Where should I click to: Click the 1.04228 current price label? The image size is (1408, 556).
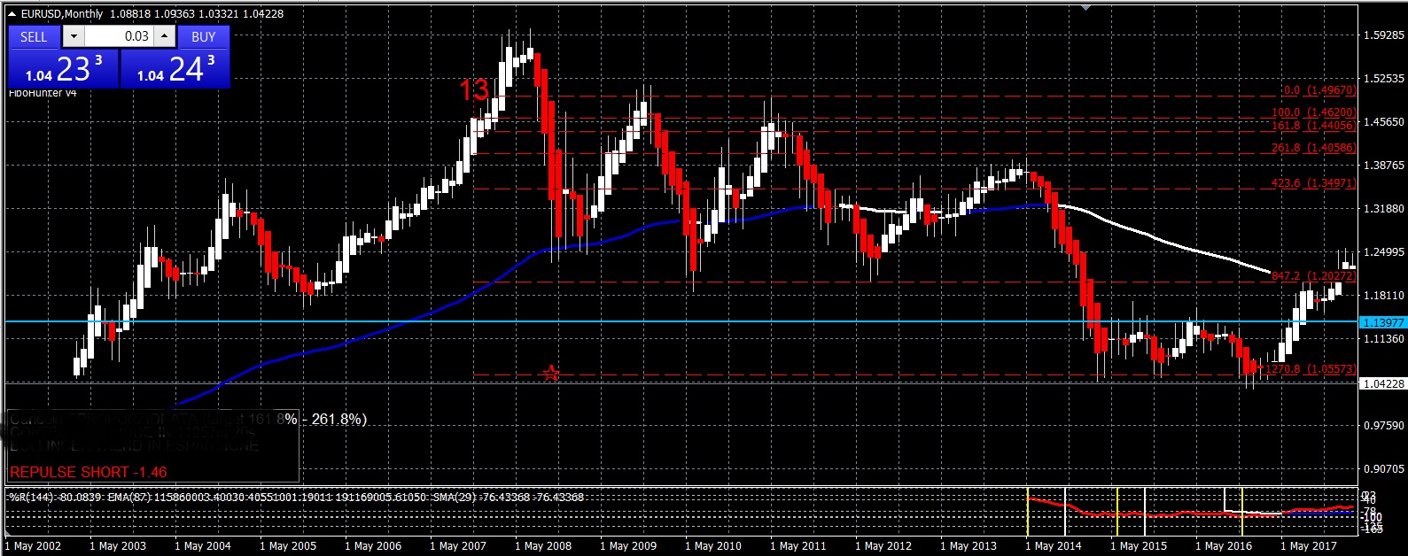point(1383,383)
